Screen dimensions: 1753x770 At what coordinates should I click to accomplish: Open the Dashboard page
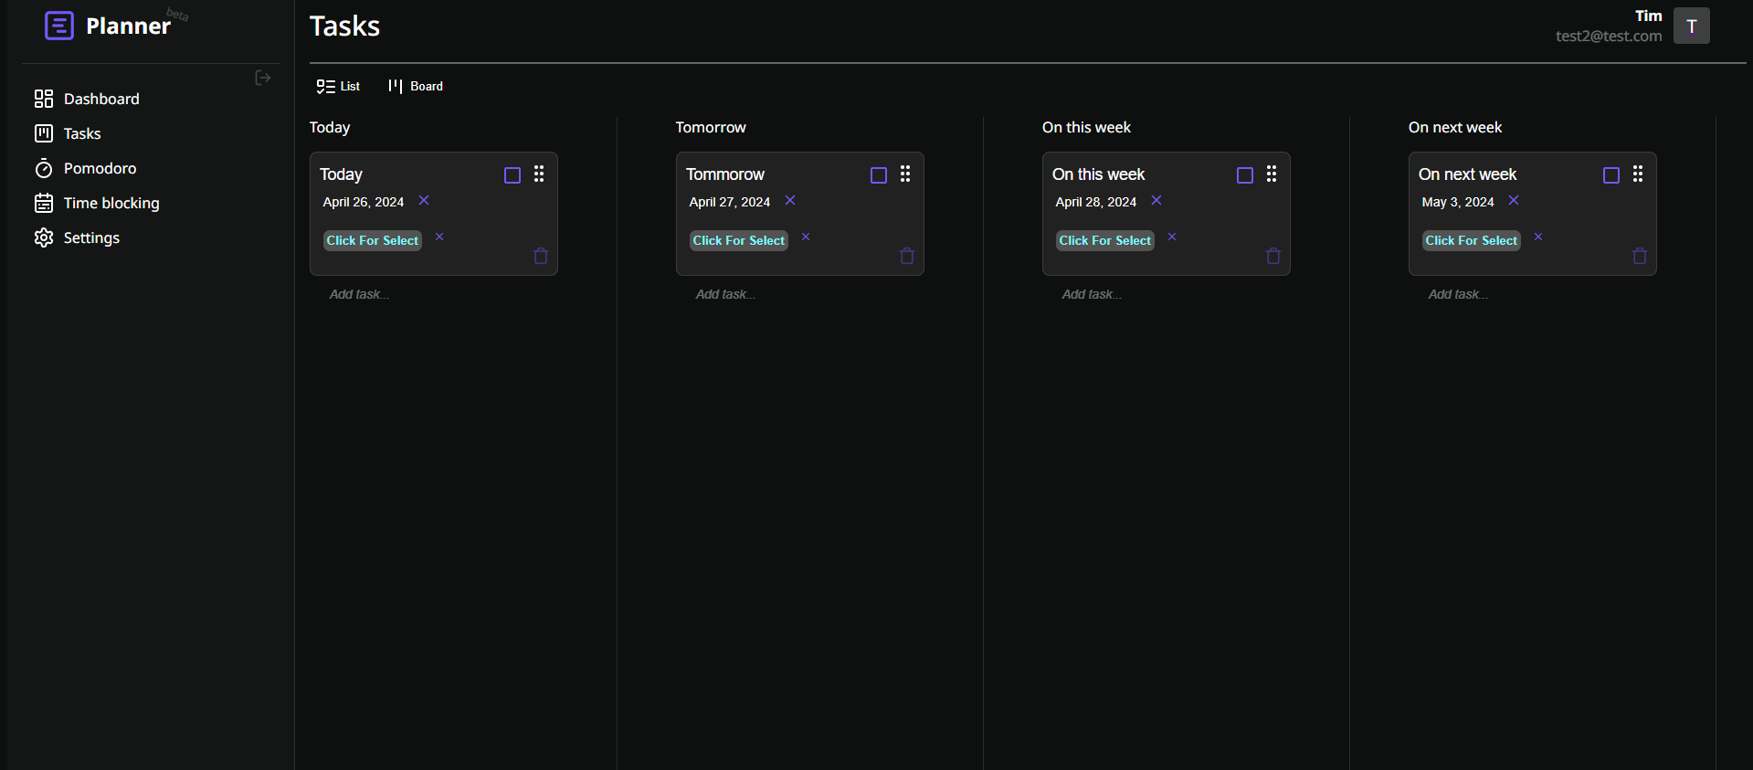(87, 99)
